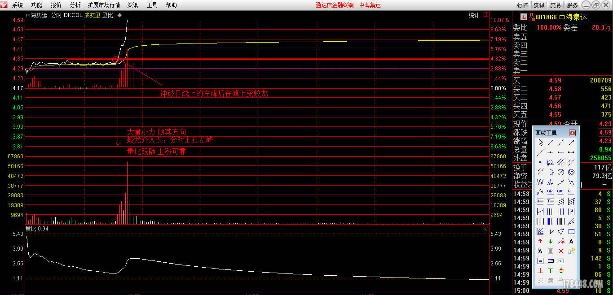Pick the rectangle drawing tool
Viewport: 613px width, 295px height.
571,232
